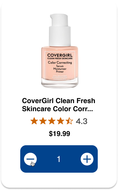Screen dimensions: 118x190
Task: Click the half-filled fifth rating star
Action: pyautogui.click(x=69, y=121)
